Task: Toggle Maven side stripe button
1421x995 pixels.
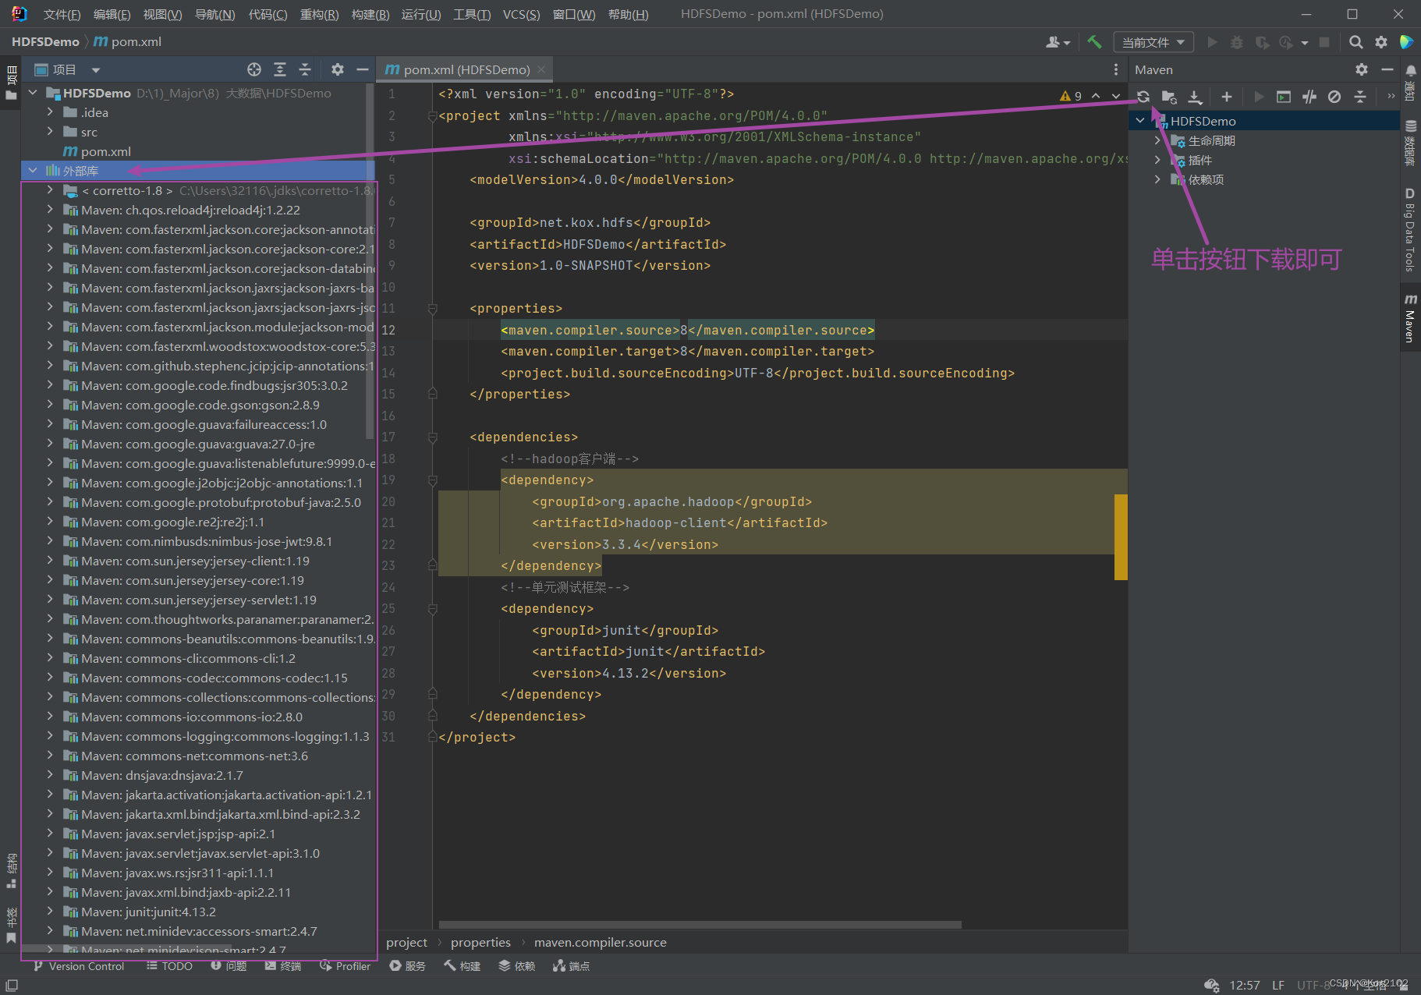Action: tap(1410, 318)
